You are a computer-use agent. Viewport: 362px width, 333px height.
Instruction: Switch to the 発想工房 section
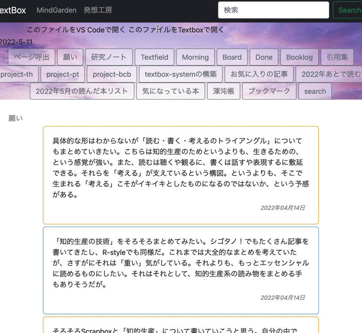[x=98, y=9]
